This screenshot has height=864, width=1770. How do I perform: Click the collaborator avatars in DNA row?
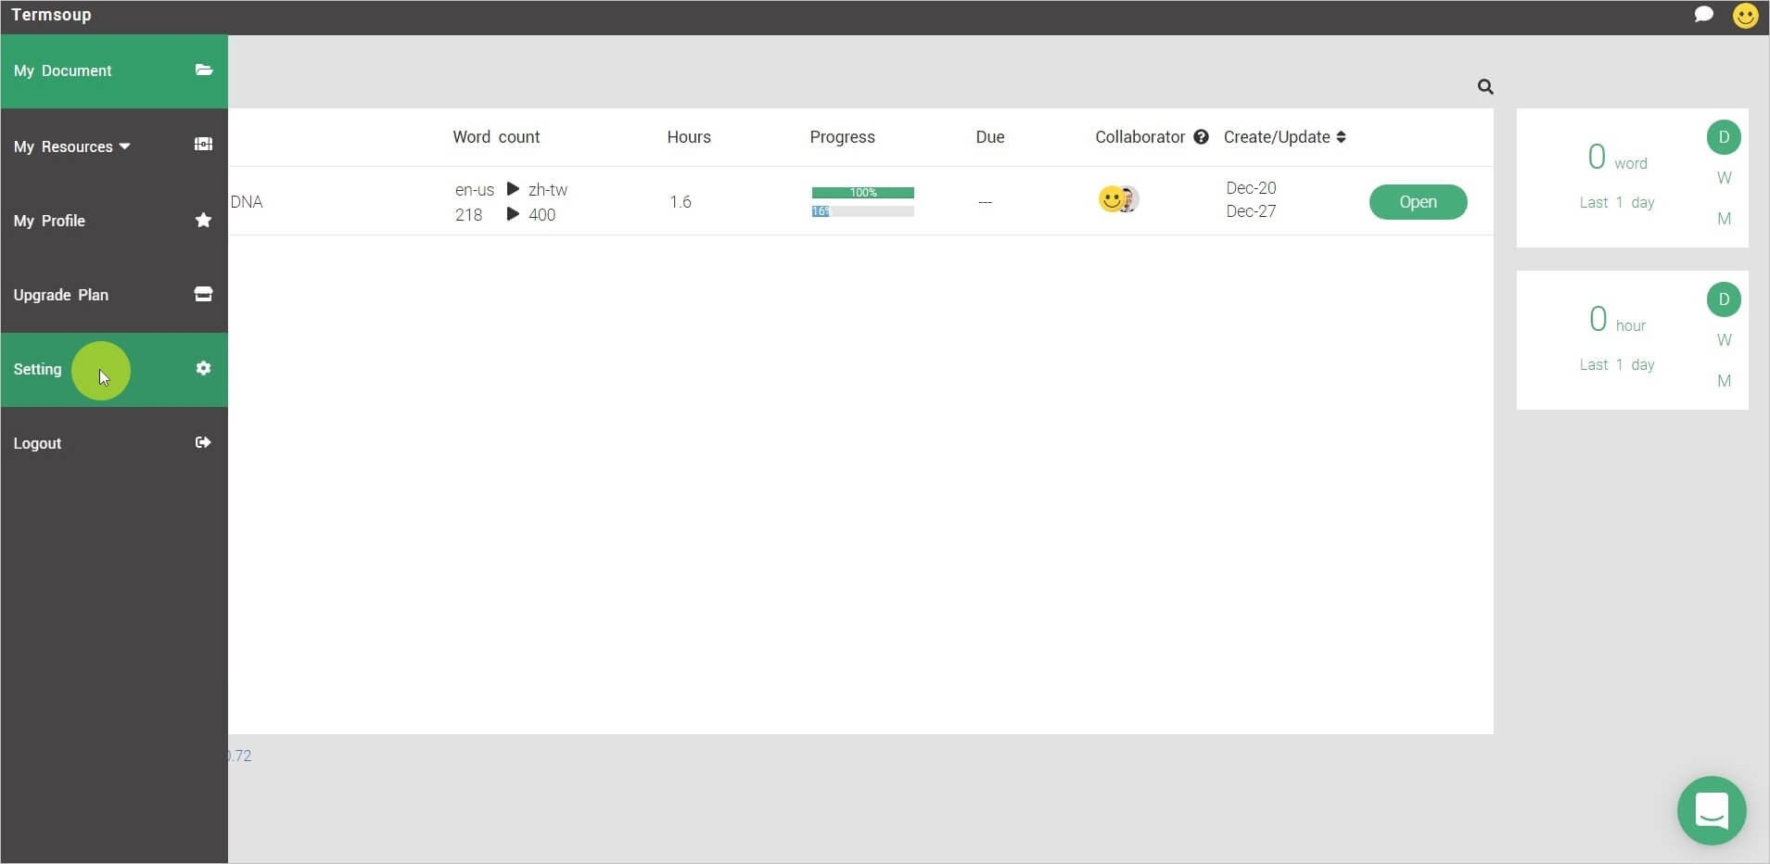1118,199
